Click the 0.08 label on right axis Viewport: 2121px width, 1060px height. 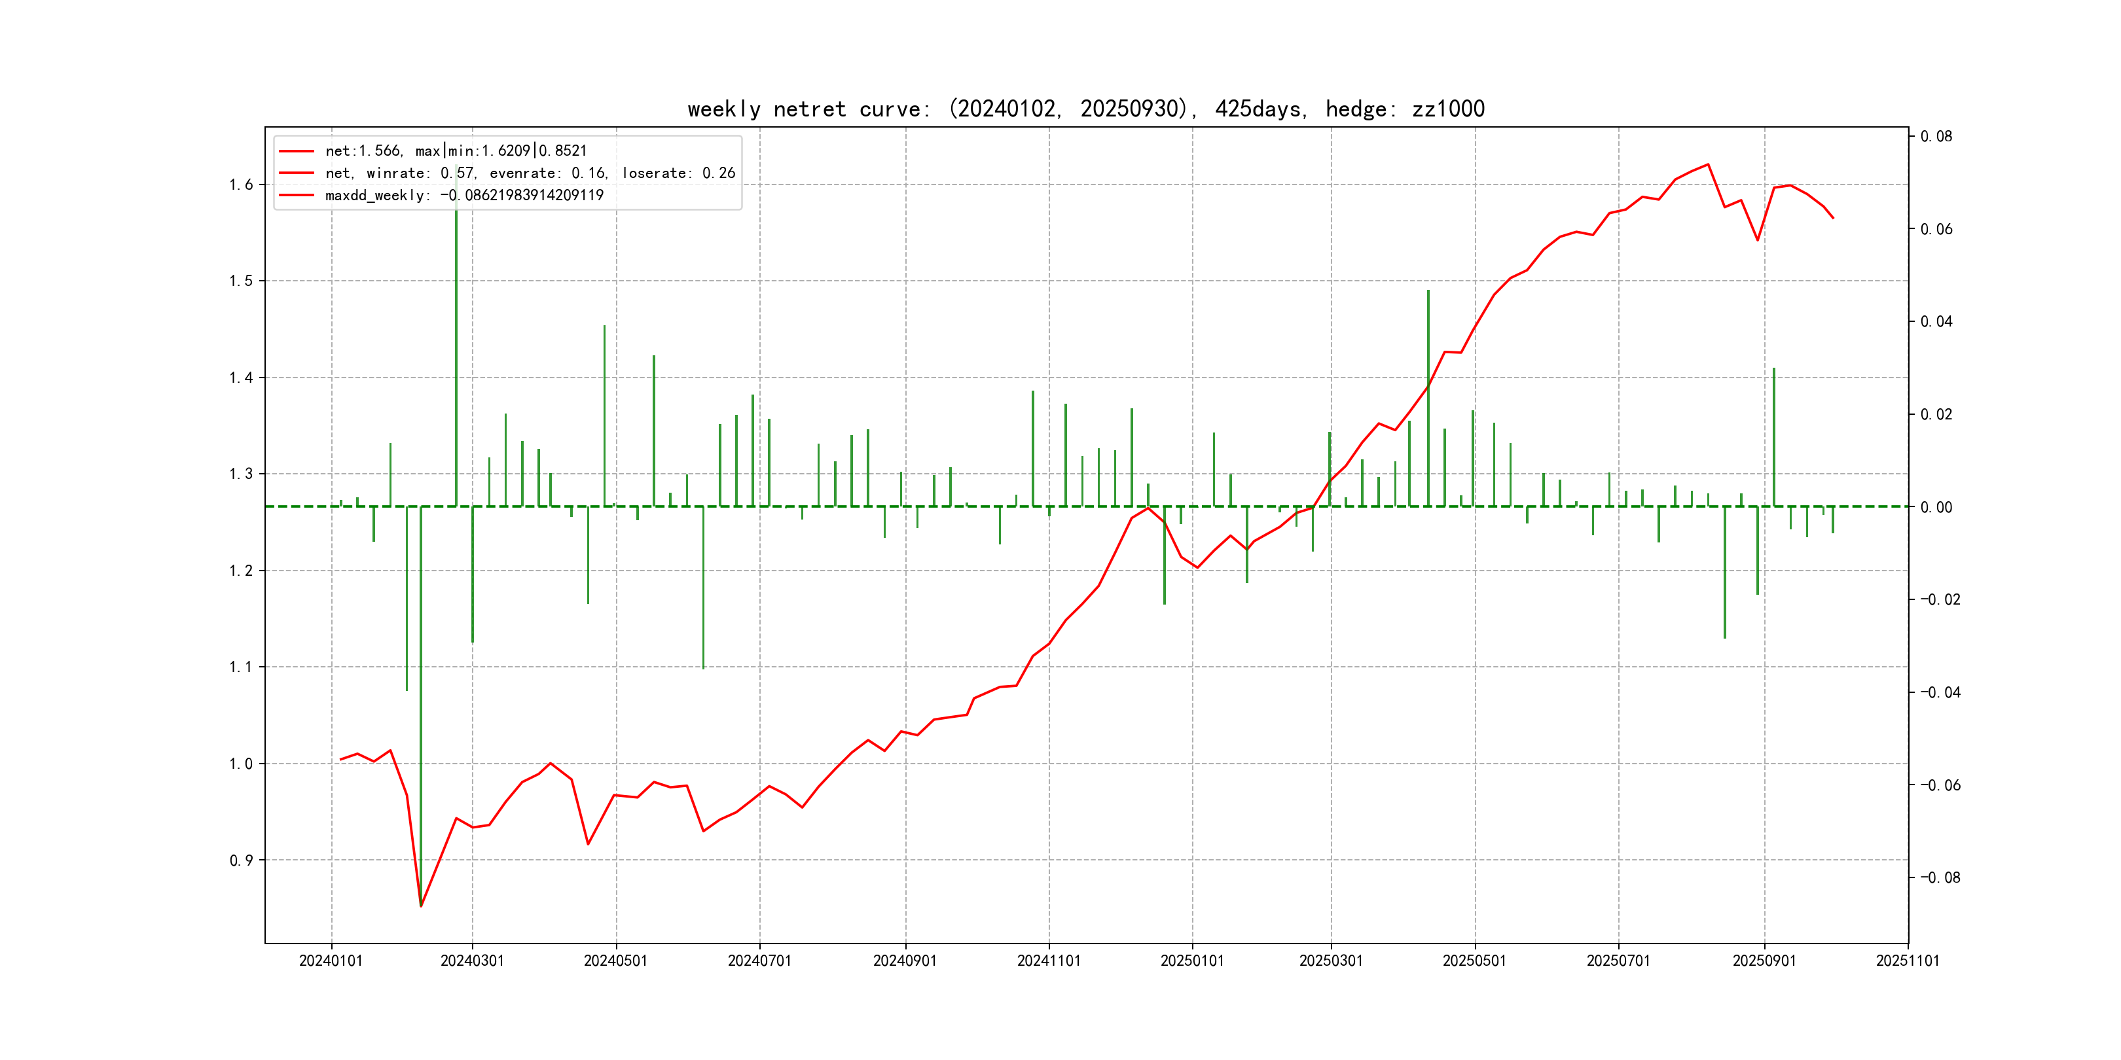(x=1936, y=136)
